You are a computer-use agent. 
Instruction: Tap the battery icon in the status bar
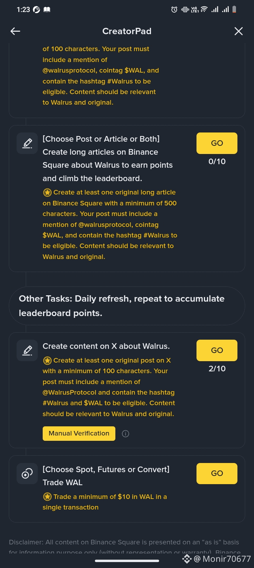click(x=234, y=10)
